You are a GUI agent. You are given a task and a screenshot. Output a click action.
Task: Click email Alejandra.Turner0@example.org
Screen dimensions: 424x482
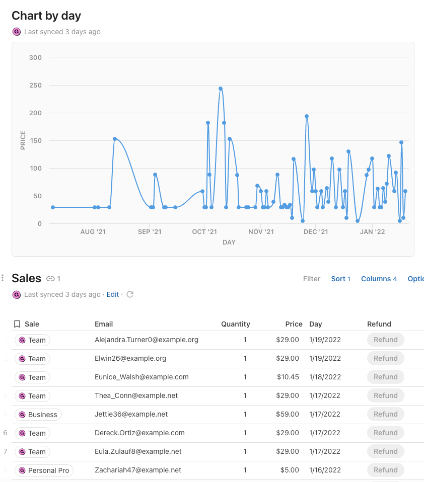click(147, 340)
